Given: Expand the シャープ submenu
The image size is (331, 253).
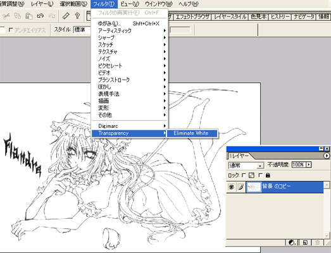Looking at the screenshot, I should pos(129,38).
